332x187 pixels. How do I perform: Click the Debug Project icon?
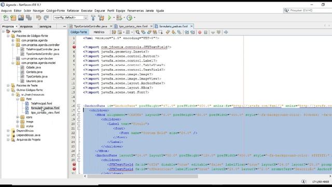coord(119,18)
